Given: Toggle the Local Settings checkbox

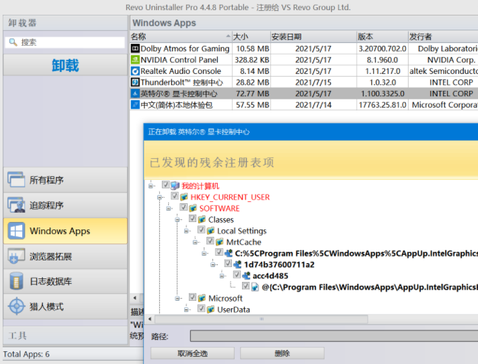Looking at the screenshot, I should (201, 229).
